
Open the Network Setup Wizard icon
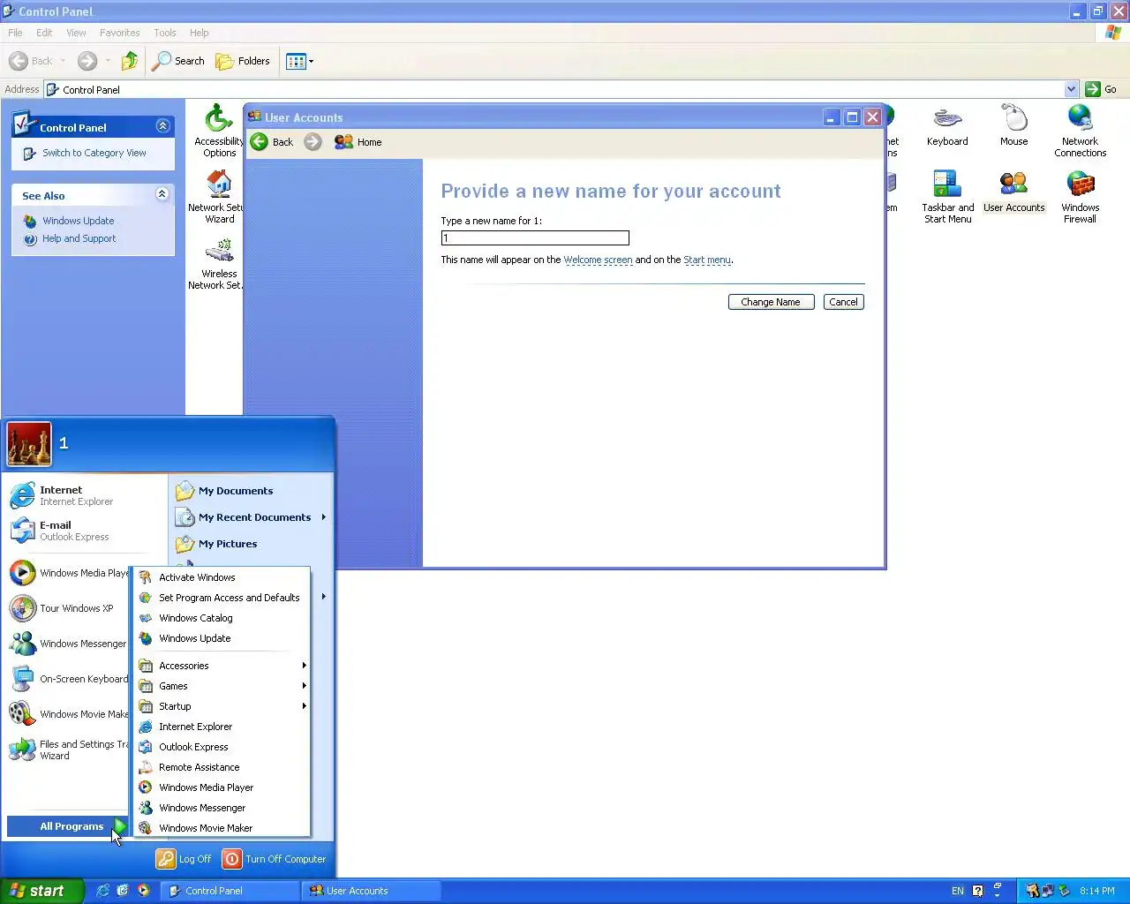pyautogui.click(x=217, y=196)
